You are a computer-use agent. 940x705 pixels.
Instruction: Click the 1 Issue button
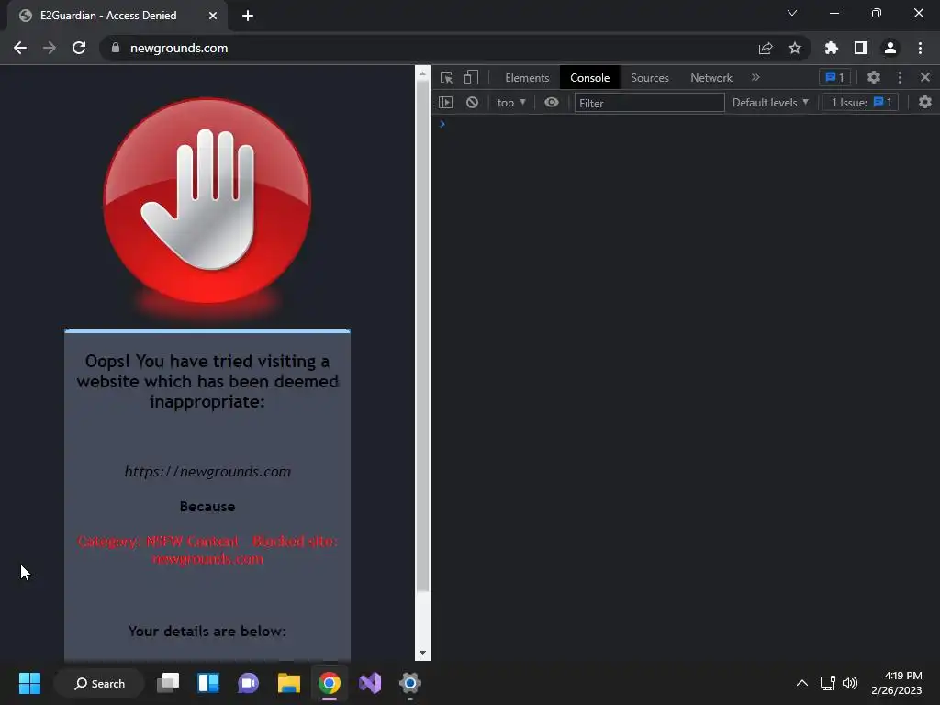pyautogui.click(x=861, y=103)
